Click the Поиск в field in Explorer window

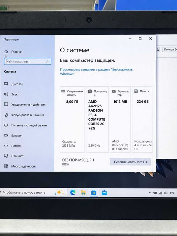point(170,49)
